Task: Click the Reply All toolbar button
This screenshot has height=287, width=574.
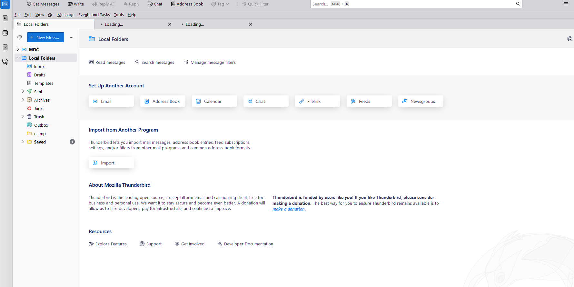Action: click(x=103, y=4)
